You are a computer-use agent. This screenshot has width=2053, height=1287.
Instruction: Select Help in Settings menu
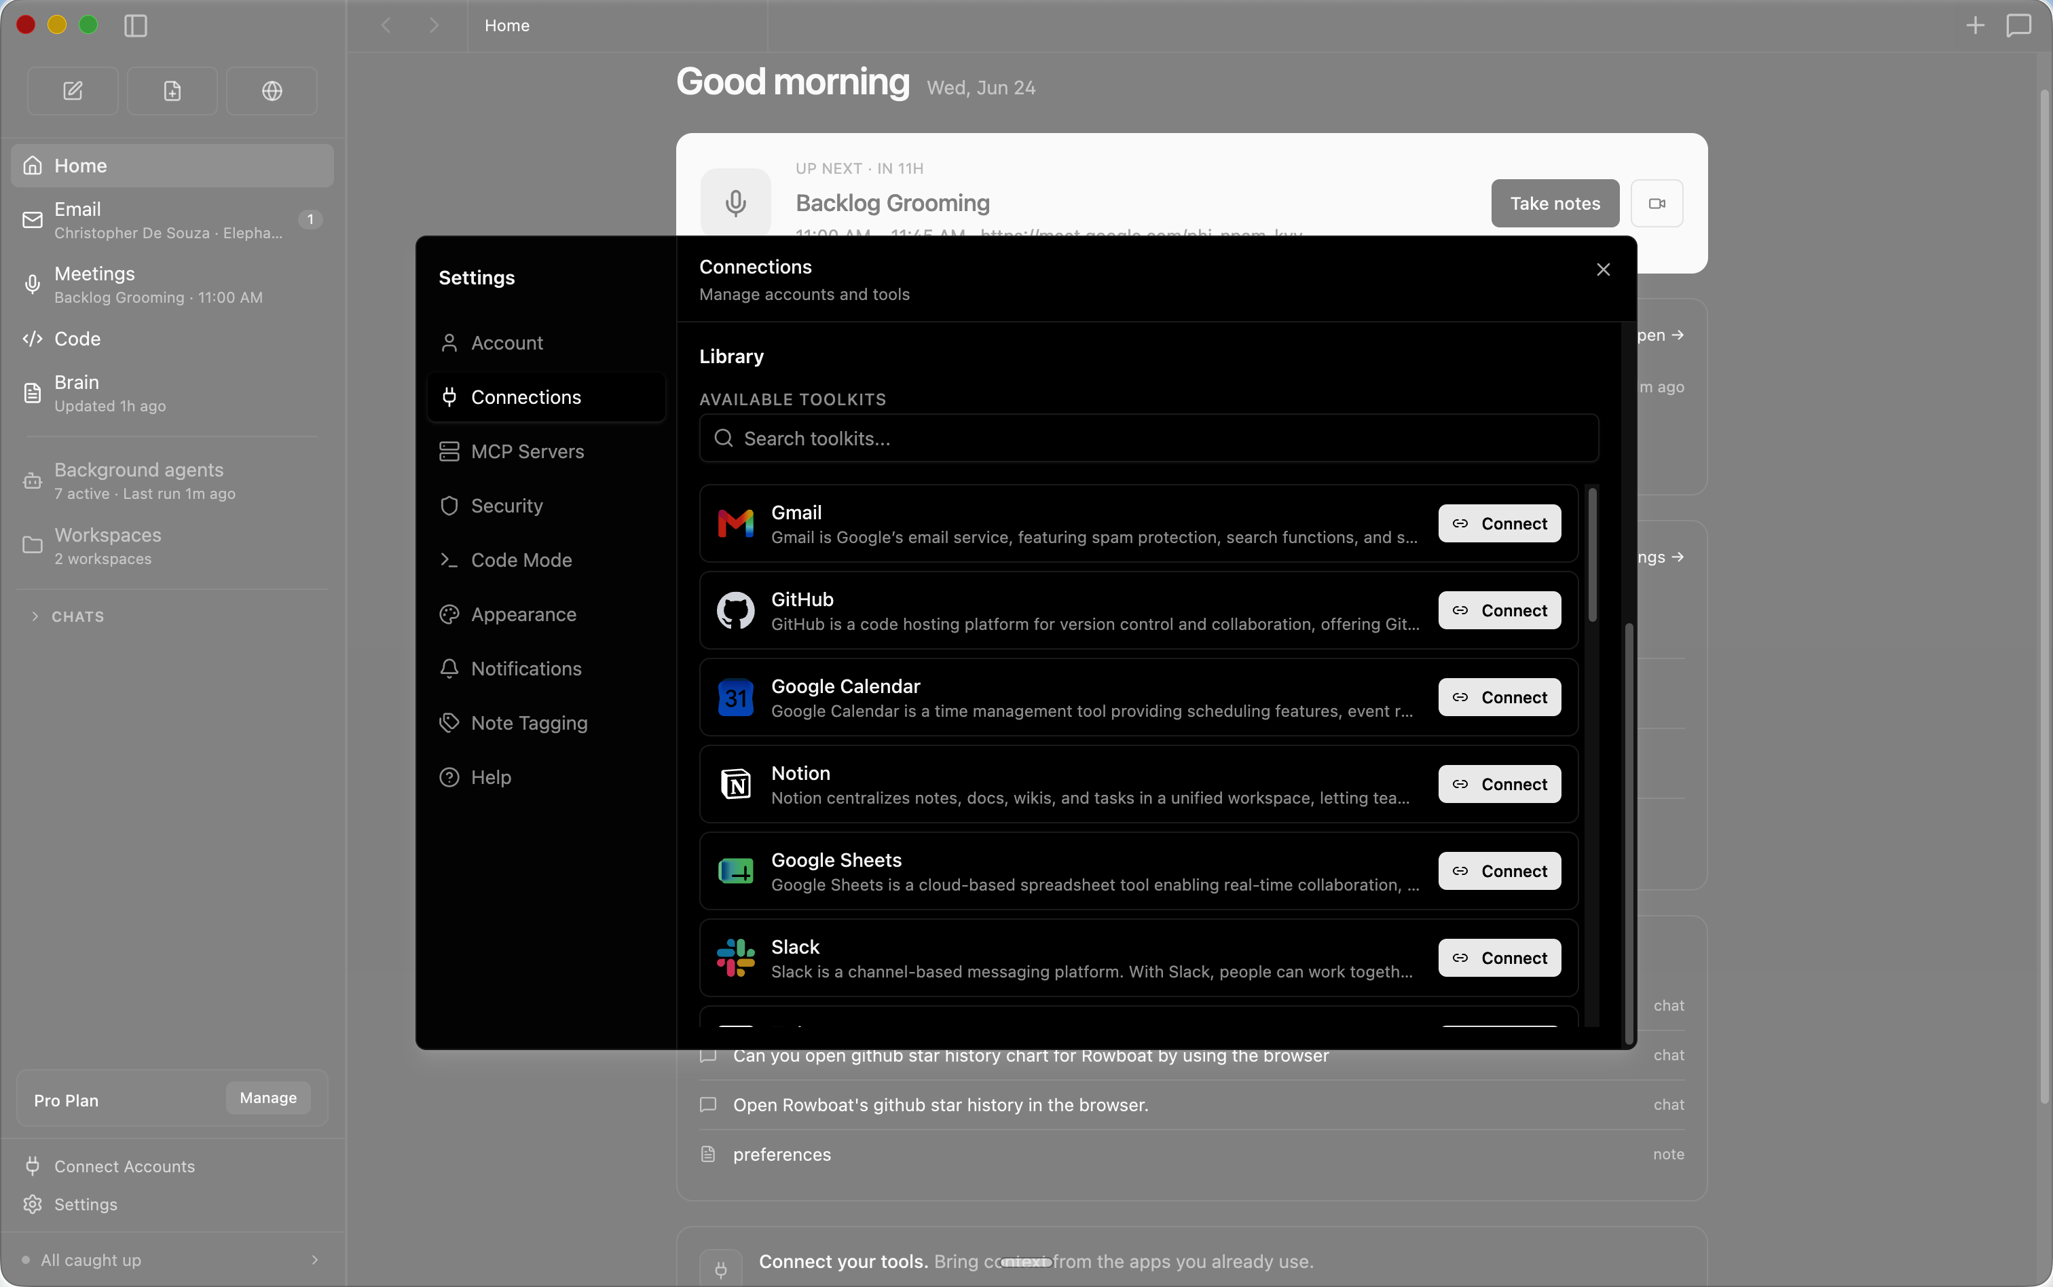point(546,778)
